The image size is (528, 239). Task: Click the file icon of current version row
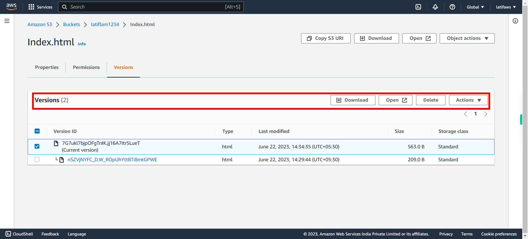pos(56,143)
